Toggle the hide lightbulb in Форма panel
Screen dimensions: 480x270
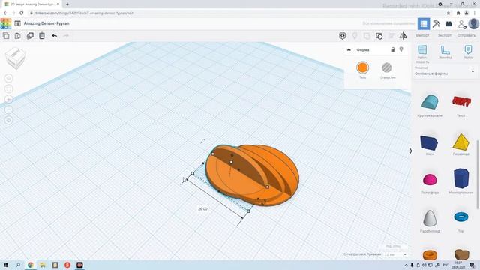click(401, 49)
